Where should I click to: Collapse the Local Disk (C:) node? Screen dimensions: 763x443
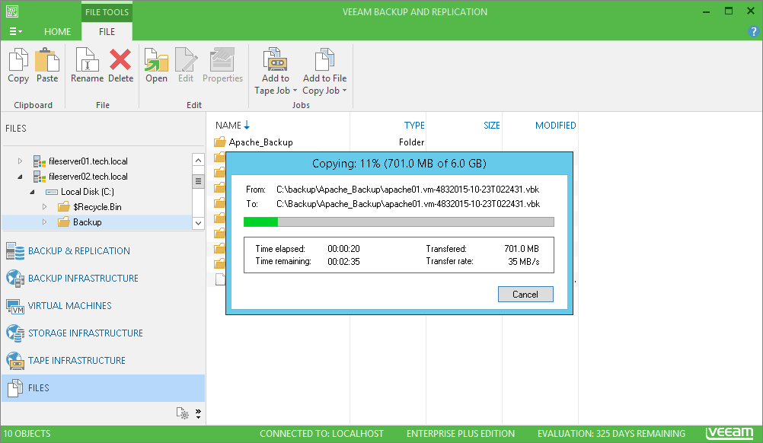point(32,192)
